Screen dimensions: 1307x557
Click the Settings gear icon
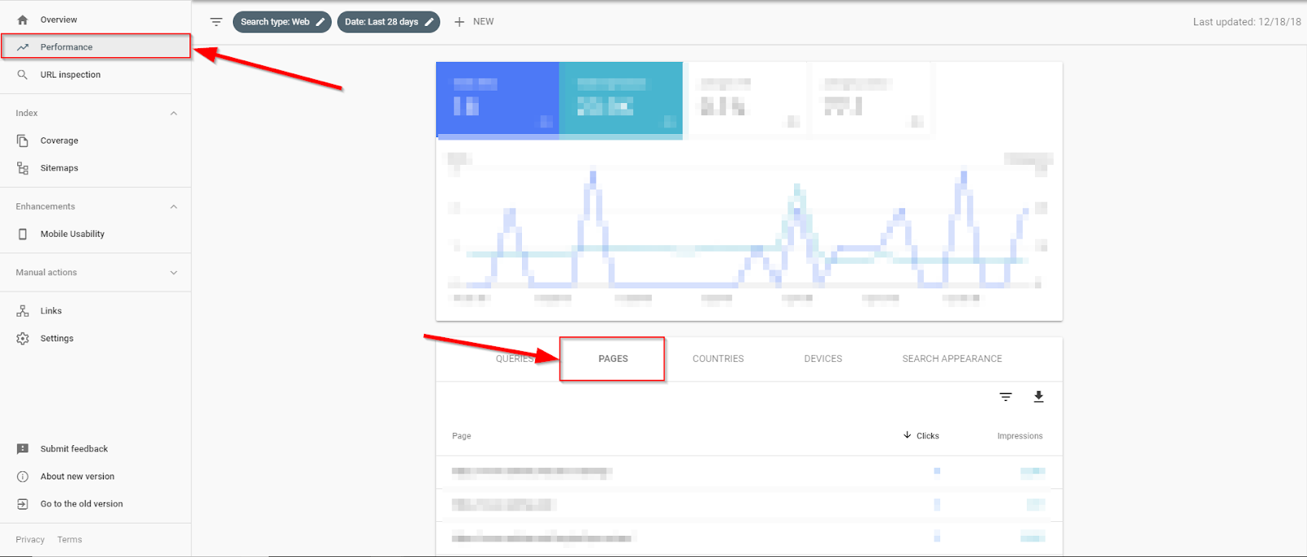point(23,338)
